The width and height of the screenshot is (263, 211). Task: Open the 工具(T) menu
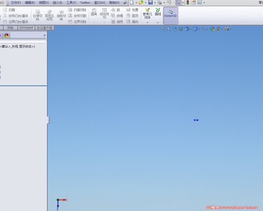tap(71, 3)
